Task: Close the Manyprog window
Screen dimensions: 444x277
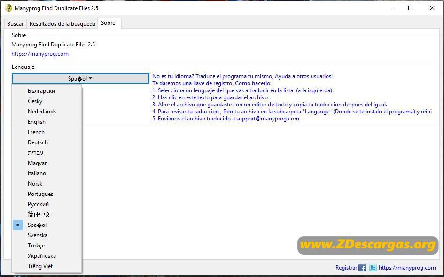Action: pyautogui.click(x=432, y=8)
